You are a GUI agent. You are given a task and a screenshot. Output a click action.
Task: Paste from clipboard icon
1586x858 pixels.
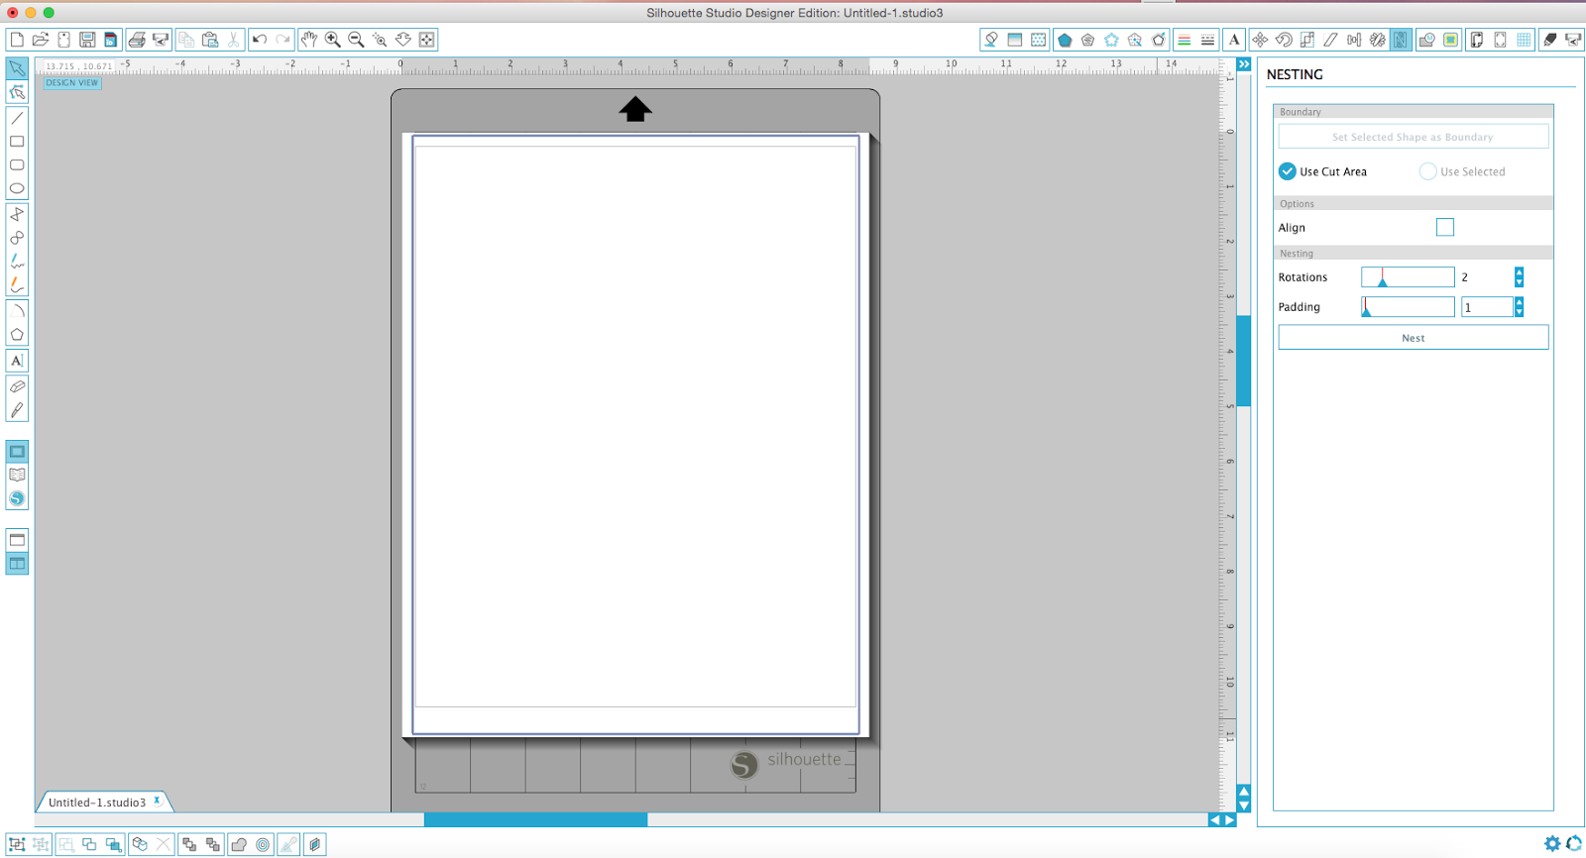(x=210, y=40)
